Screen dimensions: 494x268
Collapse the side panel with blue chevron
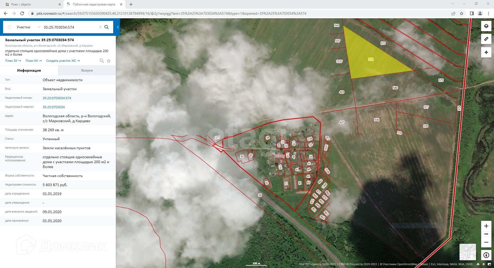(118, 27)
